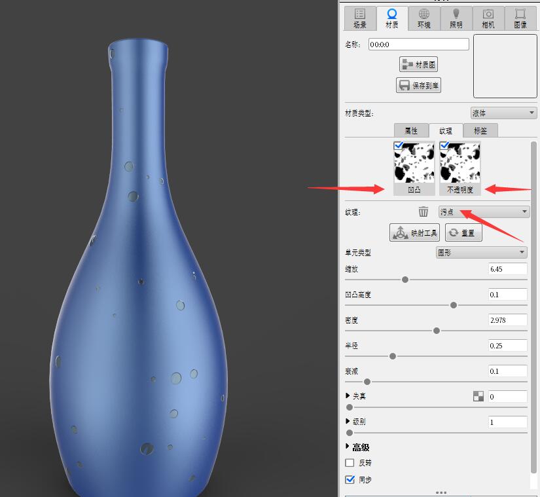
Task: Adjust the 密度 density slider handle
Action: 437,331
